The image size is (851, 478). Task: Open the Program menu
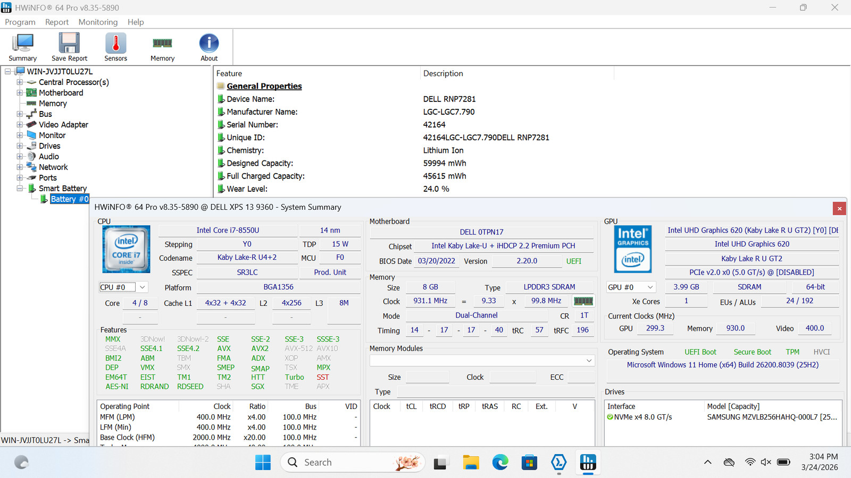(20, 22)
